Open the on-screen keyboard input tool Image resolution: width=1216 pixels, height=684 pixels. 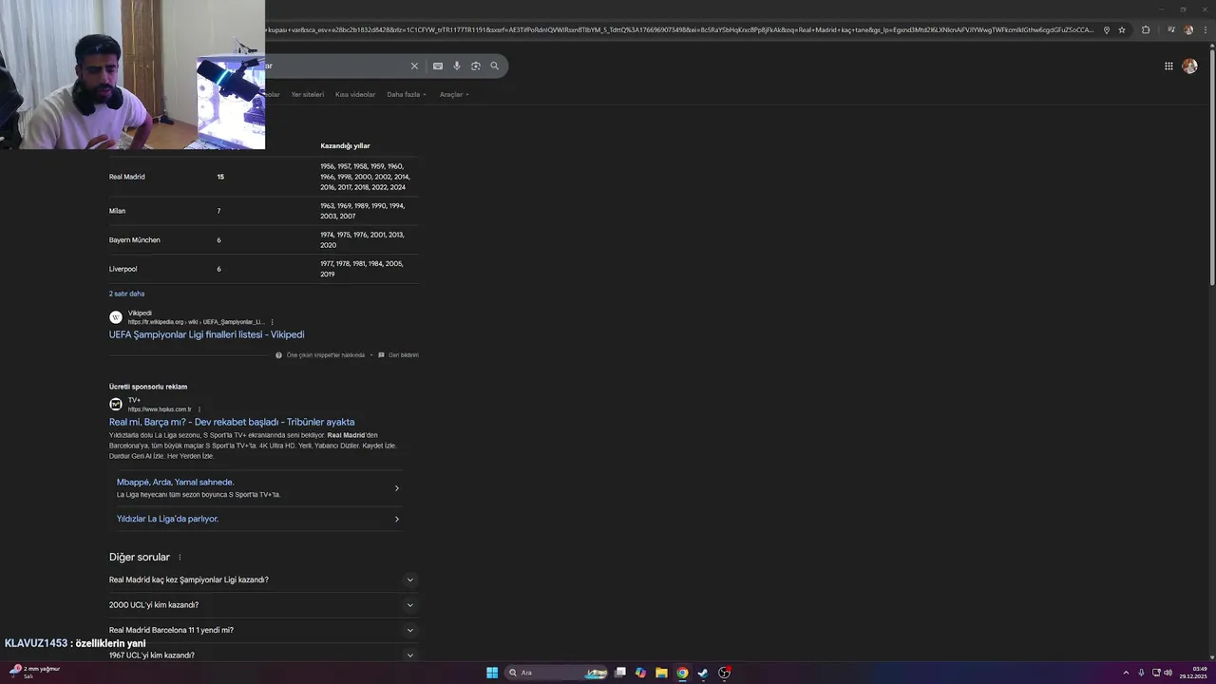tap(438, 66)
